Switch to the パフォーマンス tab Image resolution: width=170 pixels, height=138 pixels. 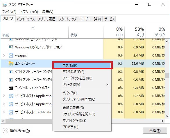click(x=26, y=19)
